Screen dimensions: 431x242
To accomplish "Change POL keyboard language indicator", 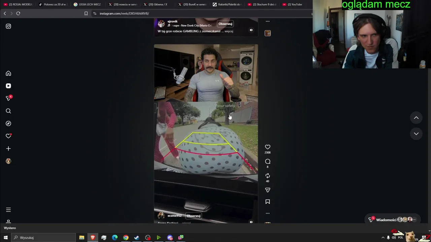I will point(400,238).
